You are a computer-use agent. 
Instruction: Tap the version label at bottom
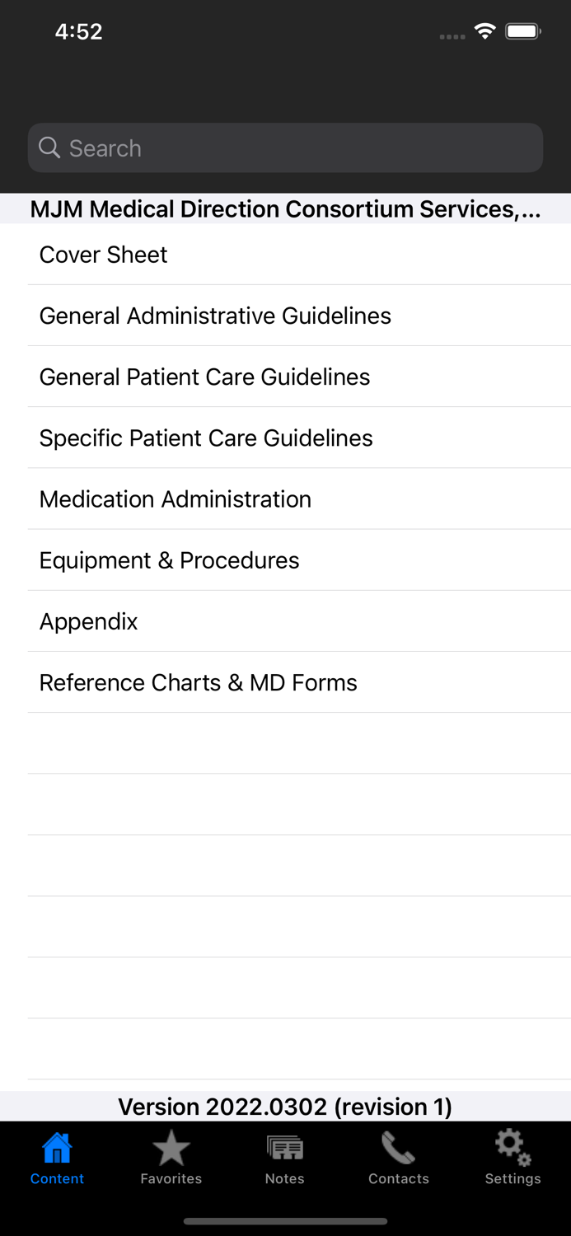pos(285,1107)
